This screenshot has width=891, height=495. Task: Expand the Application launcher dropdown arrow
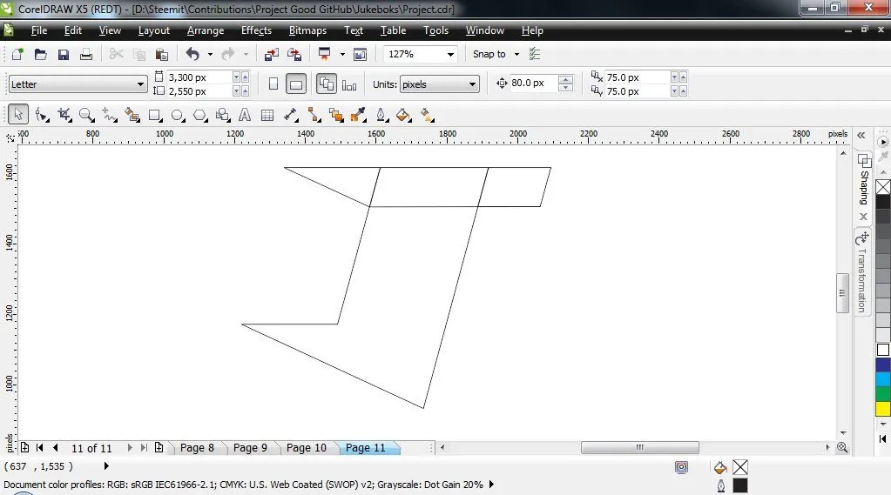342,54
